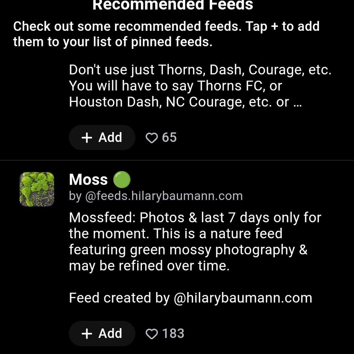Image resolution: width=354 pixels, height=354 pixels.
Task: Open the @hilarybaumann.com mention link
Action: pyautogui.click(x=243, y=298)
